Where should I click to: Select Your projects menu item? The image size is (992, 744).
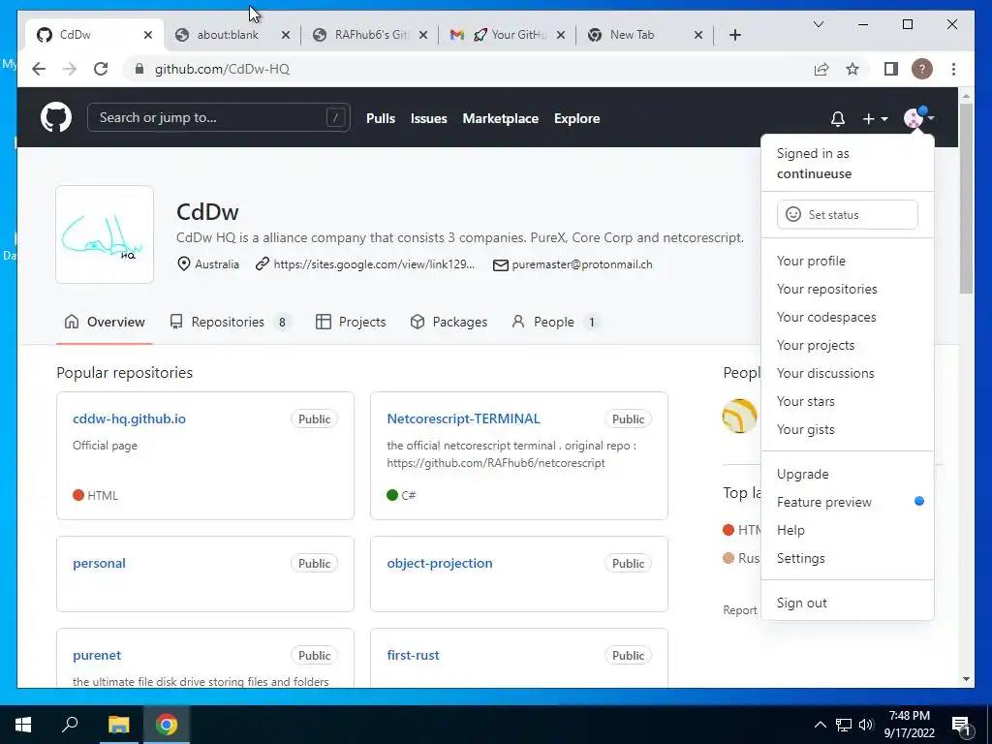pos(847,346)
